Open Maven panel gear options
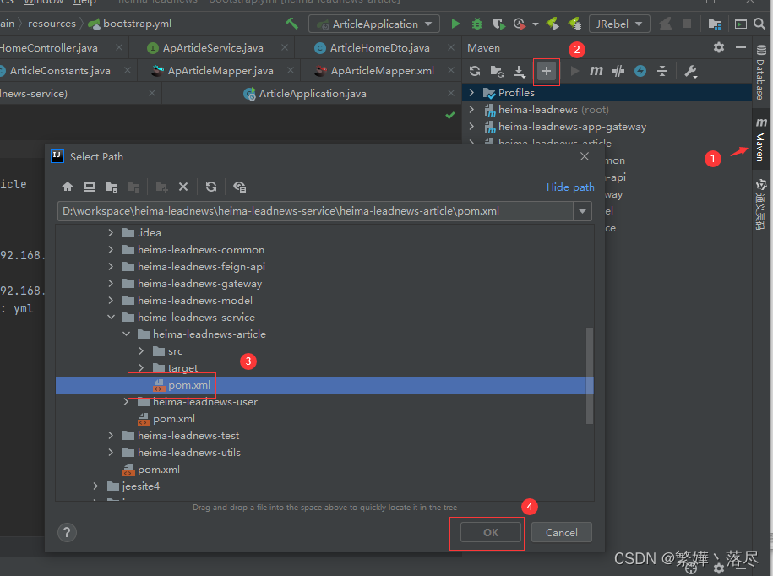773x576 pixels. 719,47
